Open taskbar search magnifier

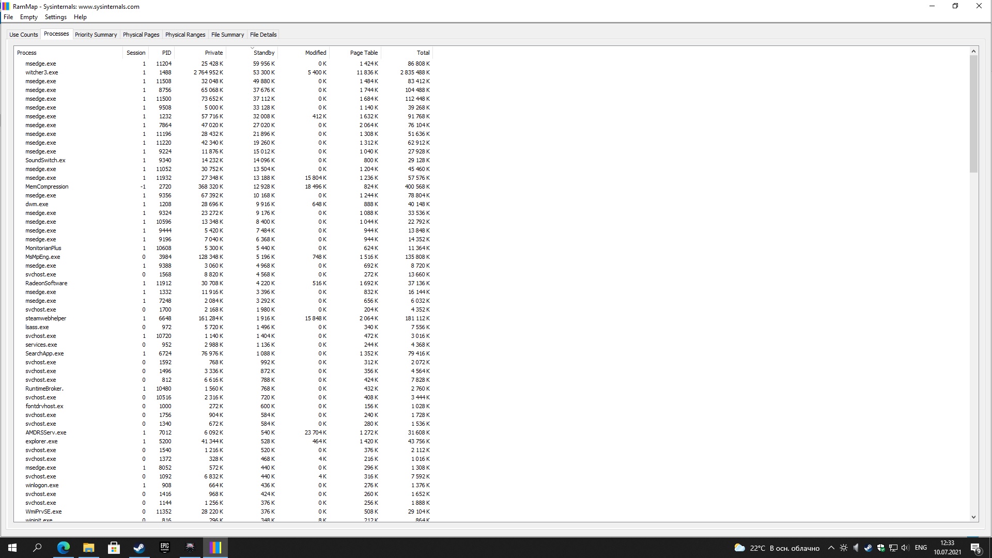pos(37,548)
